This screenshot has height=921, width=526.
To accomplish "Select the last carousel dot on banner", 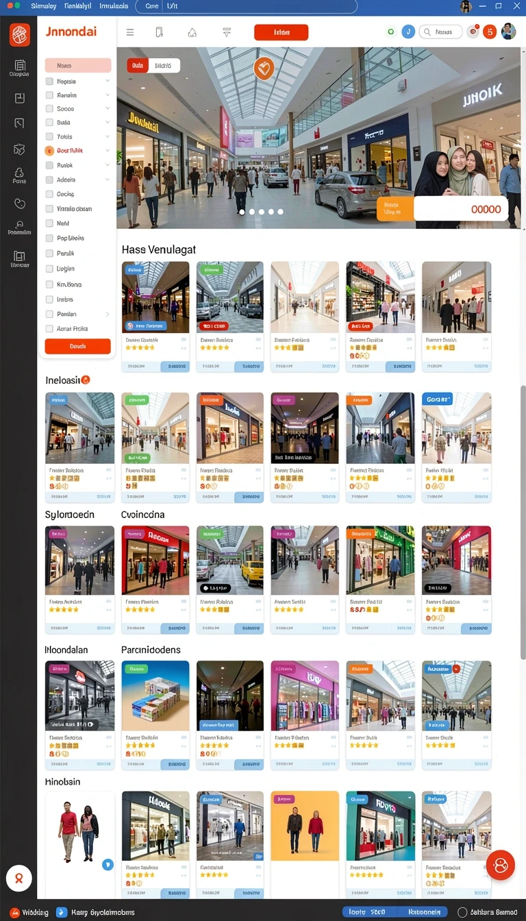I will 280,212.
